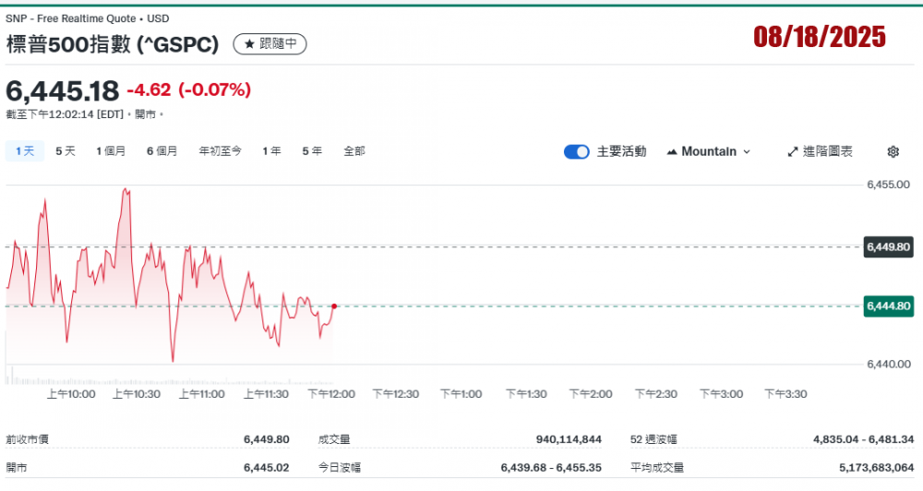Toggle the 主要活動 switch off

[x=576, y=151]
